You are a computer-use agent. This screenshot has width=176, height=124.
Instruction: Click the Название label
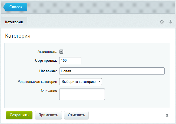48,71
